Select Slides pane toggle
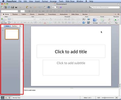The width and height of the screenshot is (121, 100). tap(7, 26)
